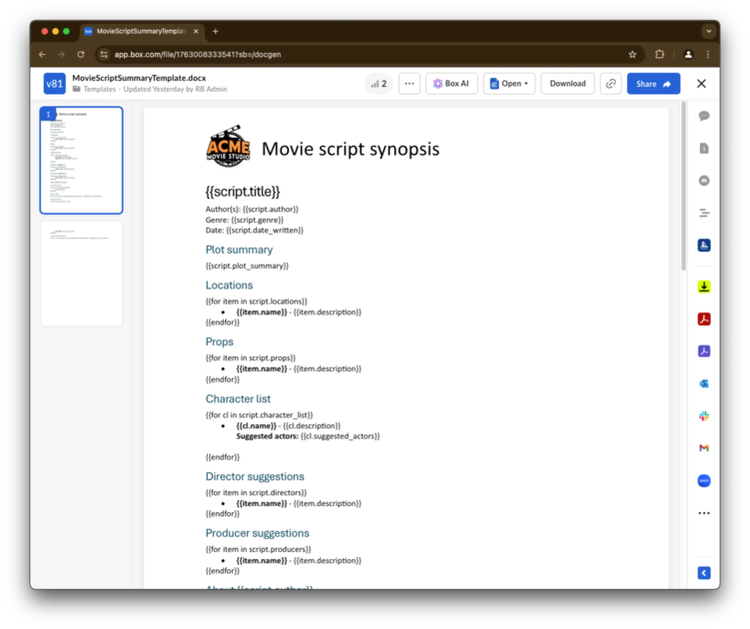This screenshot has height=629, width=750.
Task: Click the {{script.title}} placeholder text
Action: [243, 192]
